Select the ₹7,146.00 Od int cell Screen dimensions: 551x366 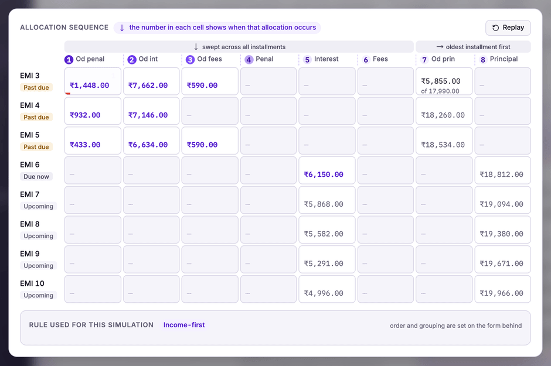coord(151,111)
